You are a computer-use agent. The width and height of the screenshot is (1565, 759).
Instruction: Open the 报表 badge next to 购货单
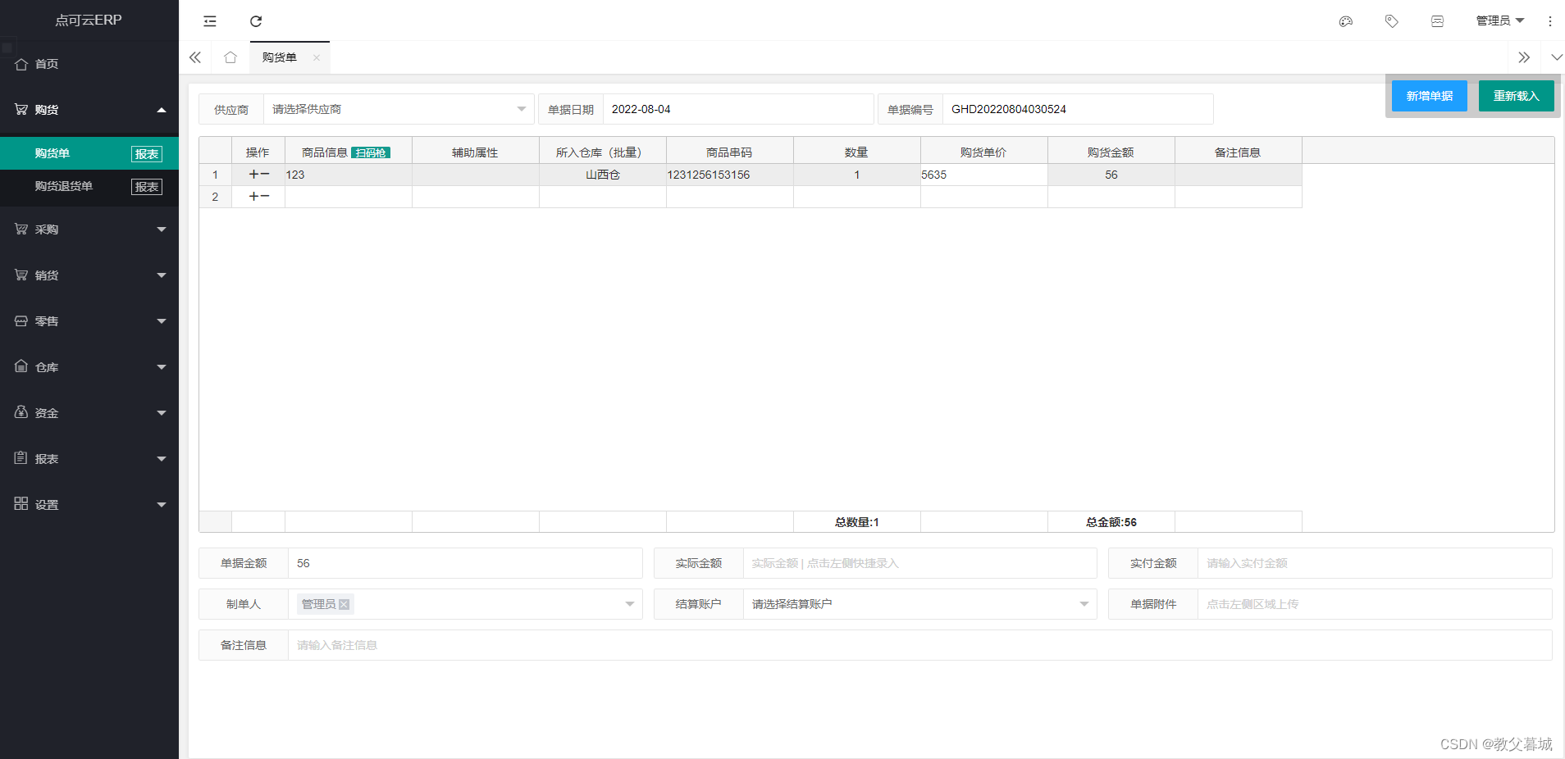(147, 154)
